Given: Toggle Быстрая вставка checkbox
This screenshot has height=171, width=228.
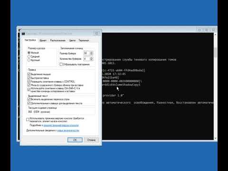Looking at the screenshot, I should [29, 78].
